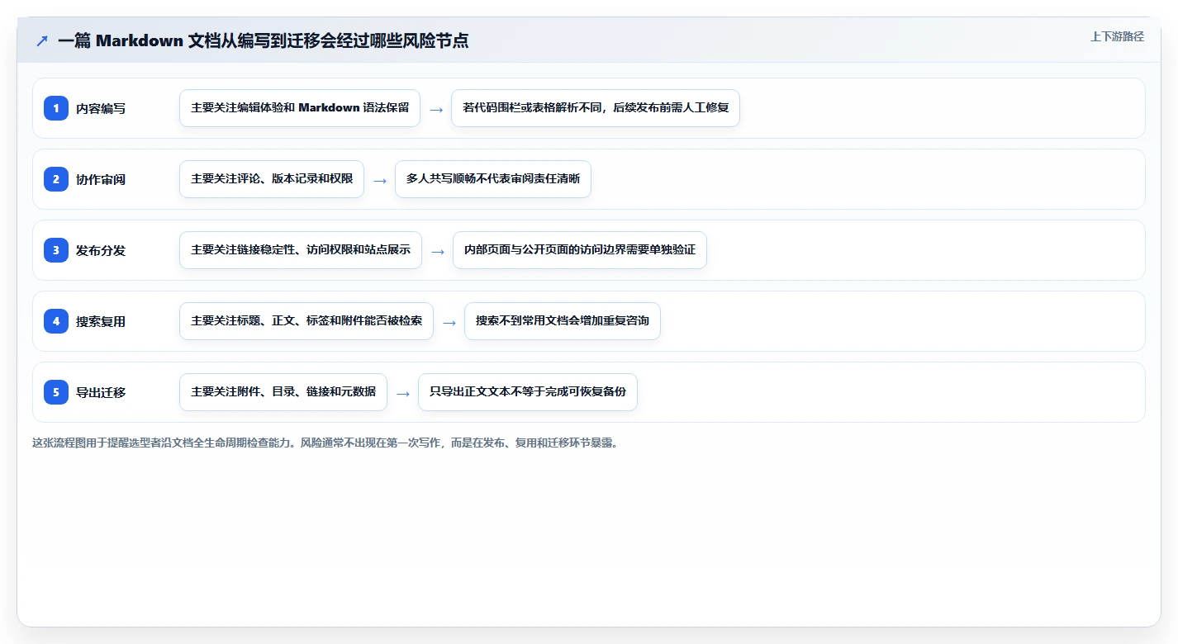Select the 导出迁移 stage label
Image resolution: width=1178 pixels, height=644 pixels.
tap(101, 392)
